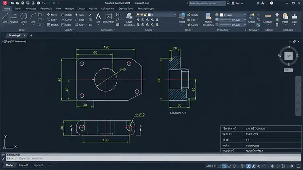Image resolution: width=303 pixels, height=170 pixels.
Task: Open Layer Properties manager
Action: (129, 19)
